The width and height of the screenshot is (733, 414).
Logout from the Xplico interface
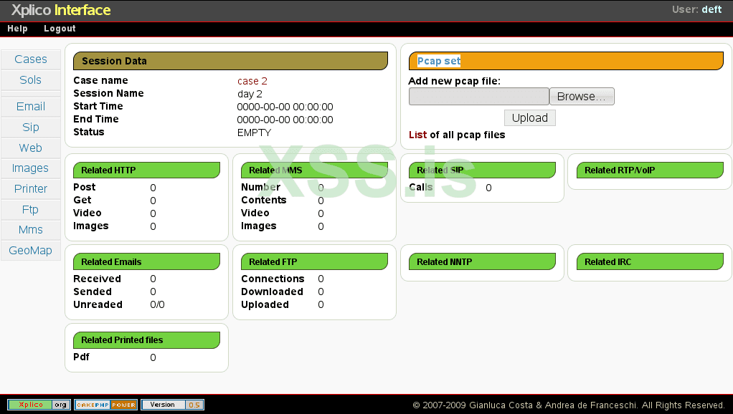click(60, 28)
